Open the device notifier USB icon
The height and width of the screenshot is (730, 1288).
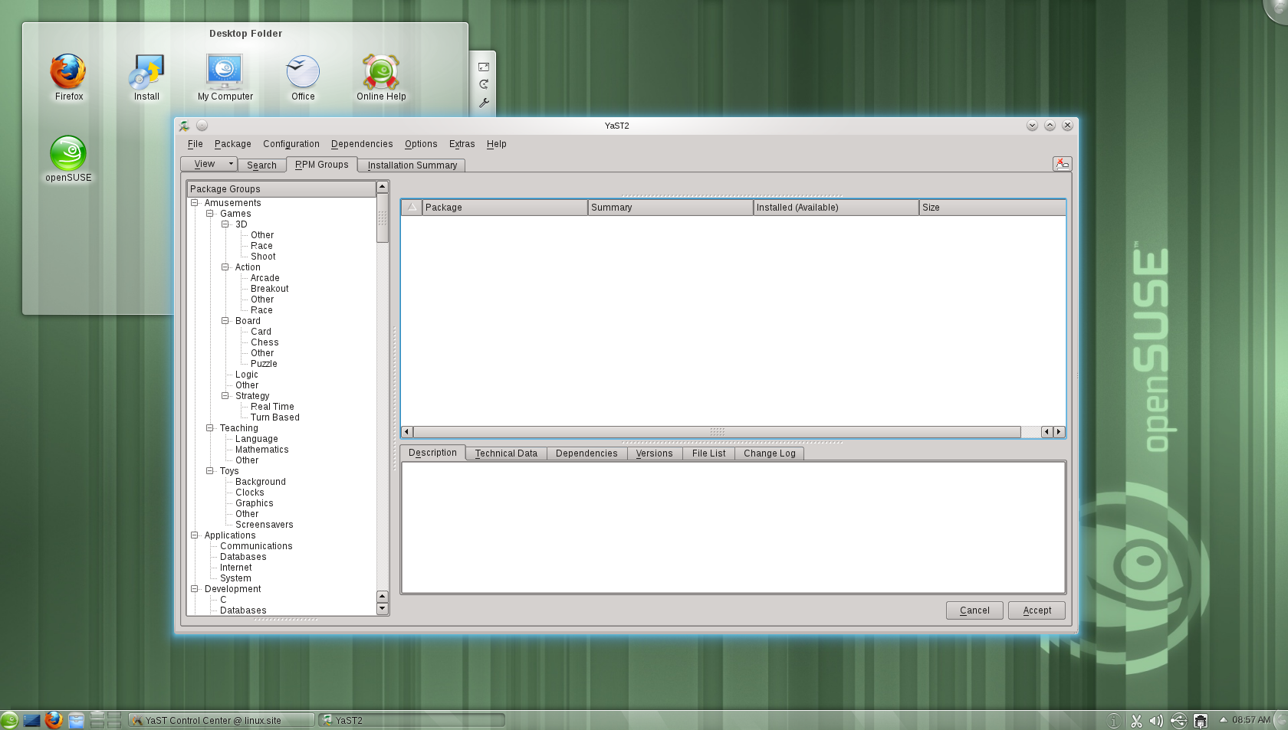pyautogui.click(x=1178, y=720)
